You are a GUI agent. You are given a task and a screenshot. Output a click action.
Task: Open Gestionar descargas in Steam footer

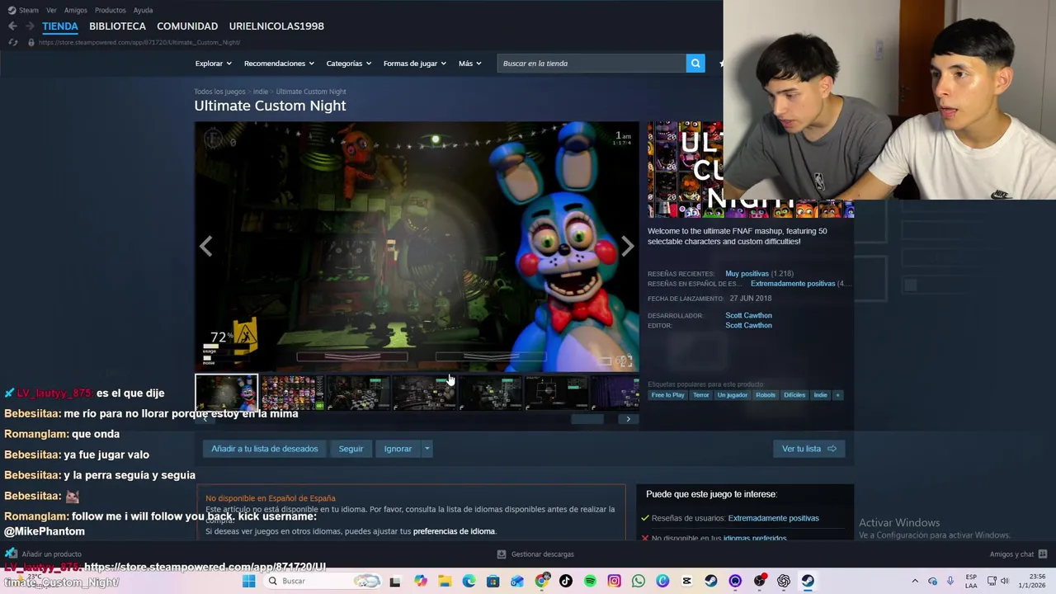click(x=535, y=554)
